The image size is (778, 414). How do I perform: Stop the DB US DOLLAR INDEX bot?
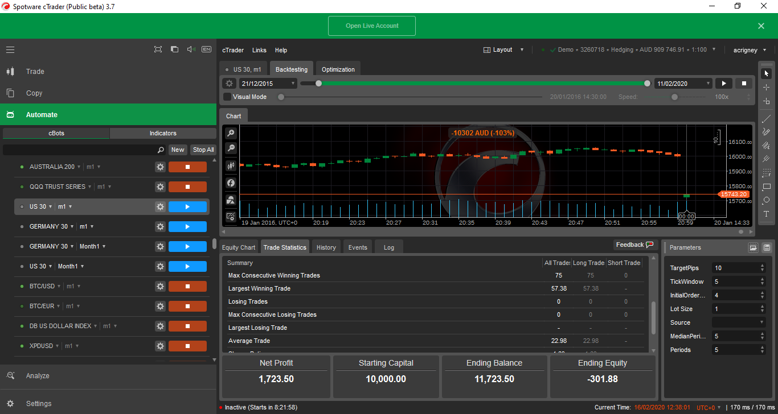(187, 326)
